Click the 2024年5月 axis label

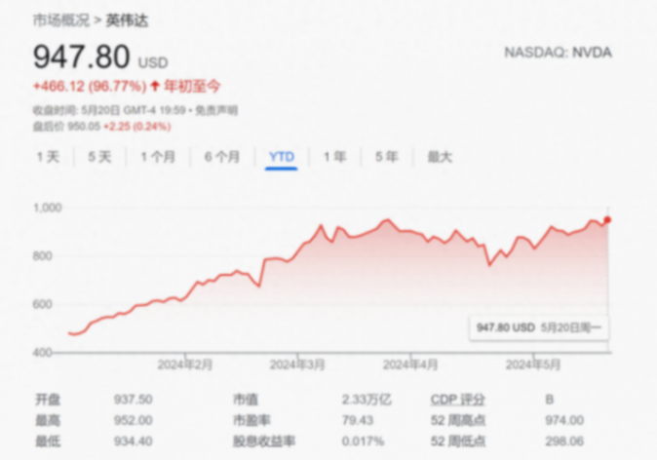click(x=533, y=364)
